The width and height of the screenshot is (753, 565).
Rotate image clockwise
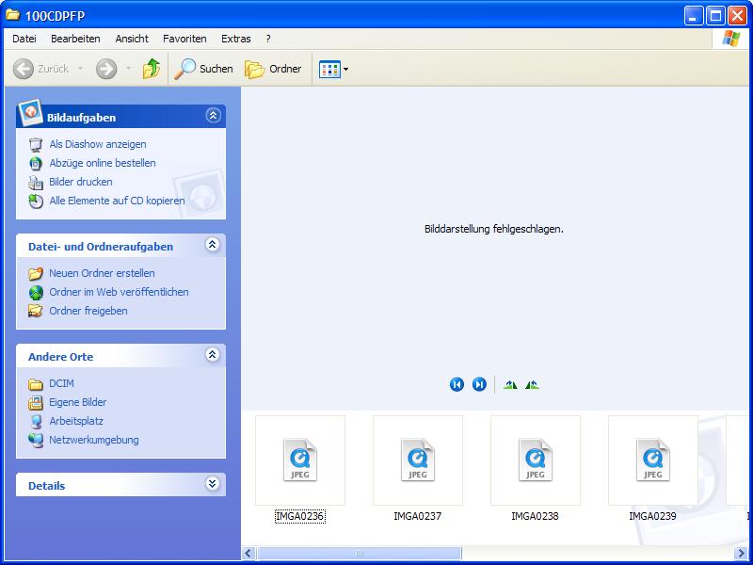[510, 384]
